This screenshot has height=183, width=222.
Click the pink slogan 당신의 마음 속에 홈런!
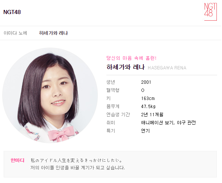click(132, 58)
